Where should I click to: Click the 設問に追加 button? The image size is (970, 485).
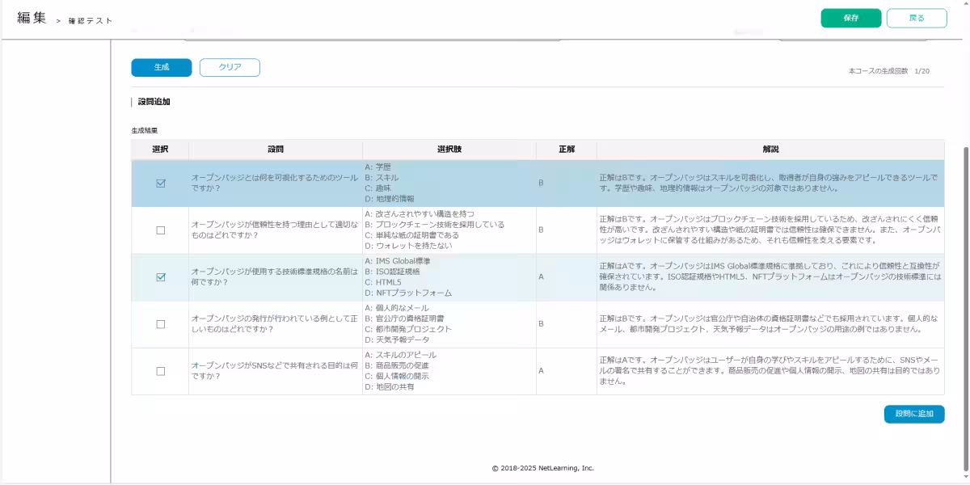[913, 414]
